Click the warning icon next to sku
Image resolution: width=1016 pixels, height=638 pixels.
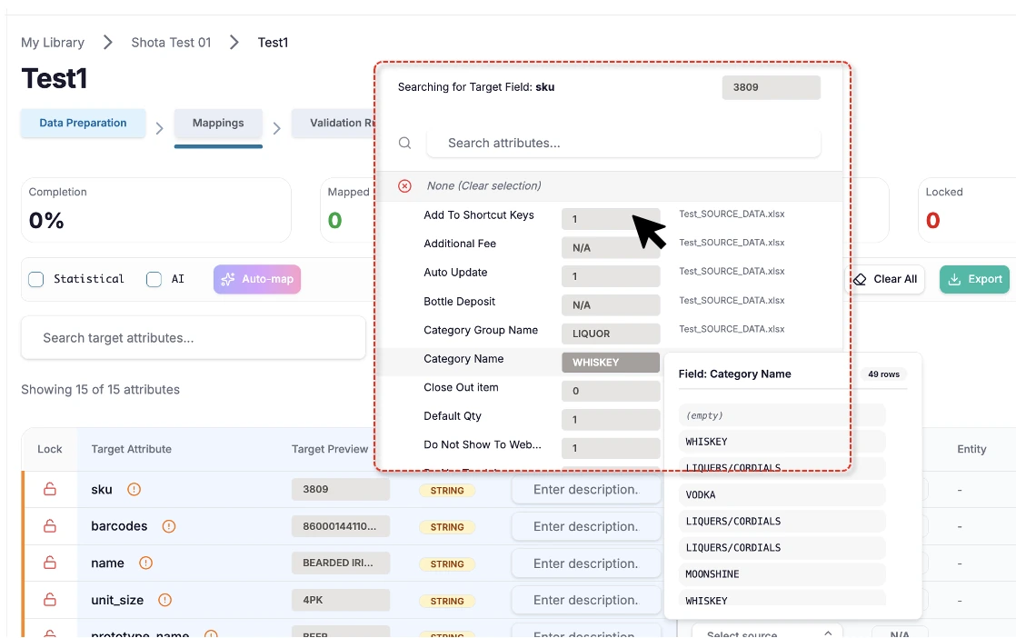[x=134, y=490]
